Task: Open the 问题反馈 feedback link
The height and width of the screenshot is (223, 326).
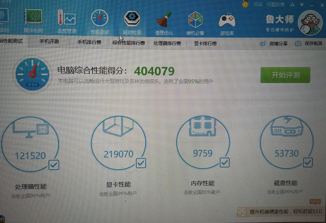Action: pos(275,4)
